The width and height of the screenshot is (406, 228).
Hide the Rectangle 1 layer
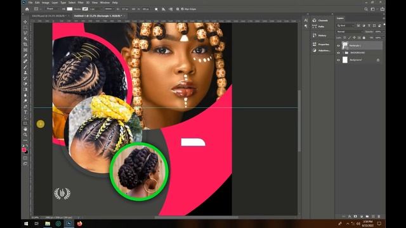pos(338,46)
